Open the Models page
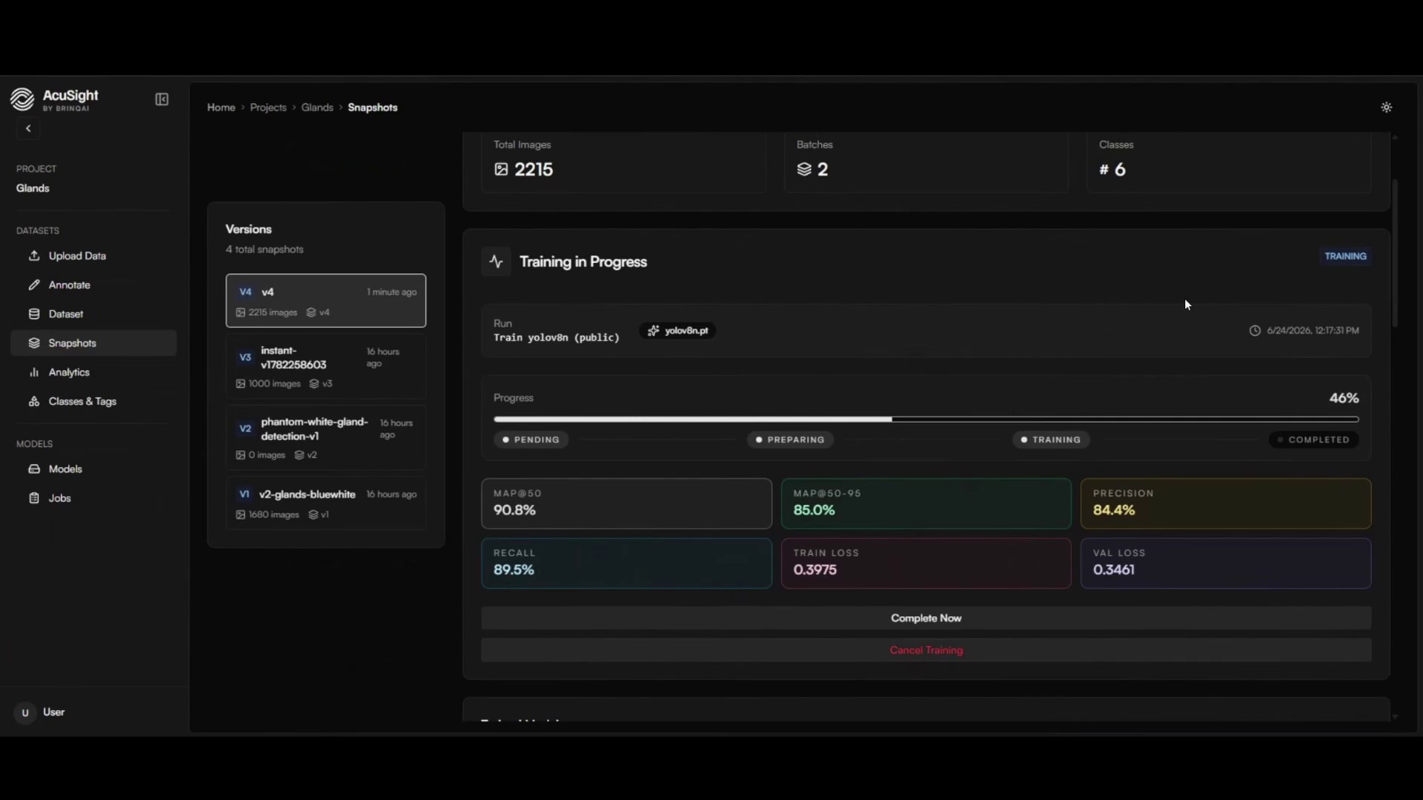This screenshot has width=1423, height=800. click(x=93, y=469)
